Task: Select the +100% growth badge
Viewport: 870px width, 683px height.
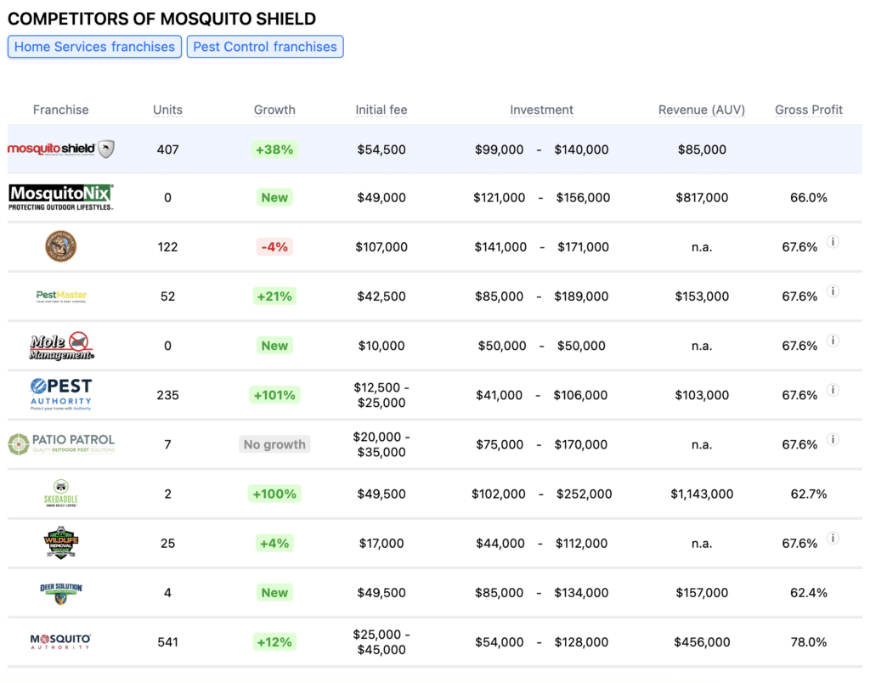Action: coord(274,494)
